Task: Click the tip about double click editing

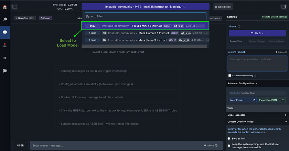Action: (x=118, y=98)
